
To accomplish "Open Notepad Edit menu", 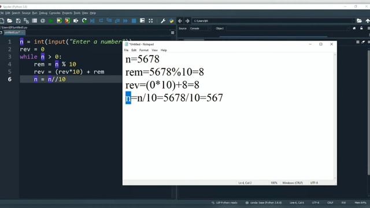I will pyautogui.click(x=134, y=50).
